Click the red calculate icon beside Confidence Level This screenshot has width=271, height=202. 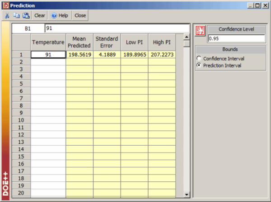tap(200, 31)
